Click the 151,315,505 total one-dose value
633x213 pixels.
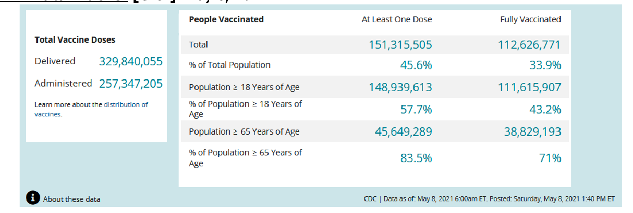click(x=400, y=45)
